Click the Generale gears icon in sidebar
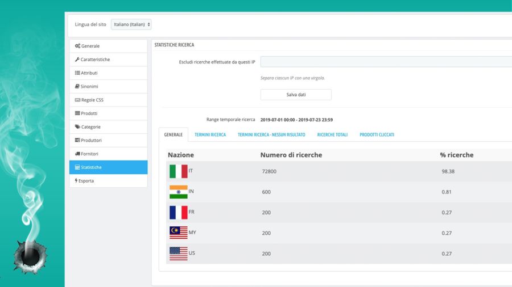The height and width of the screenshot is (287, 512). click(x=77, y=46)
